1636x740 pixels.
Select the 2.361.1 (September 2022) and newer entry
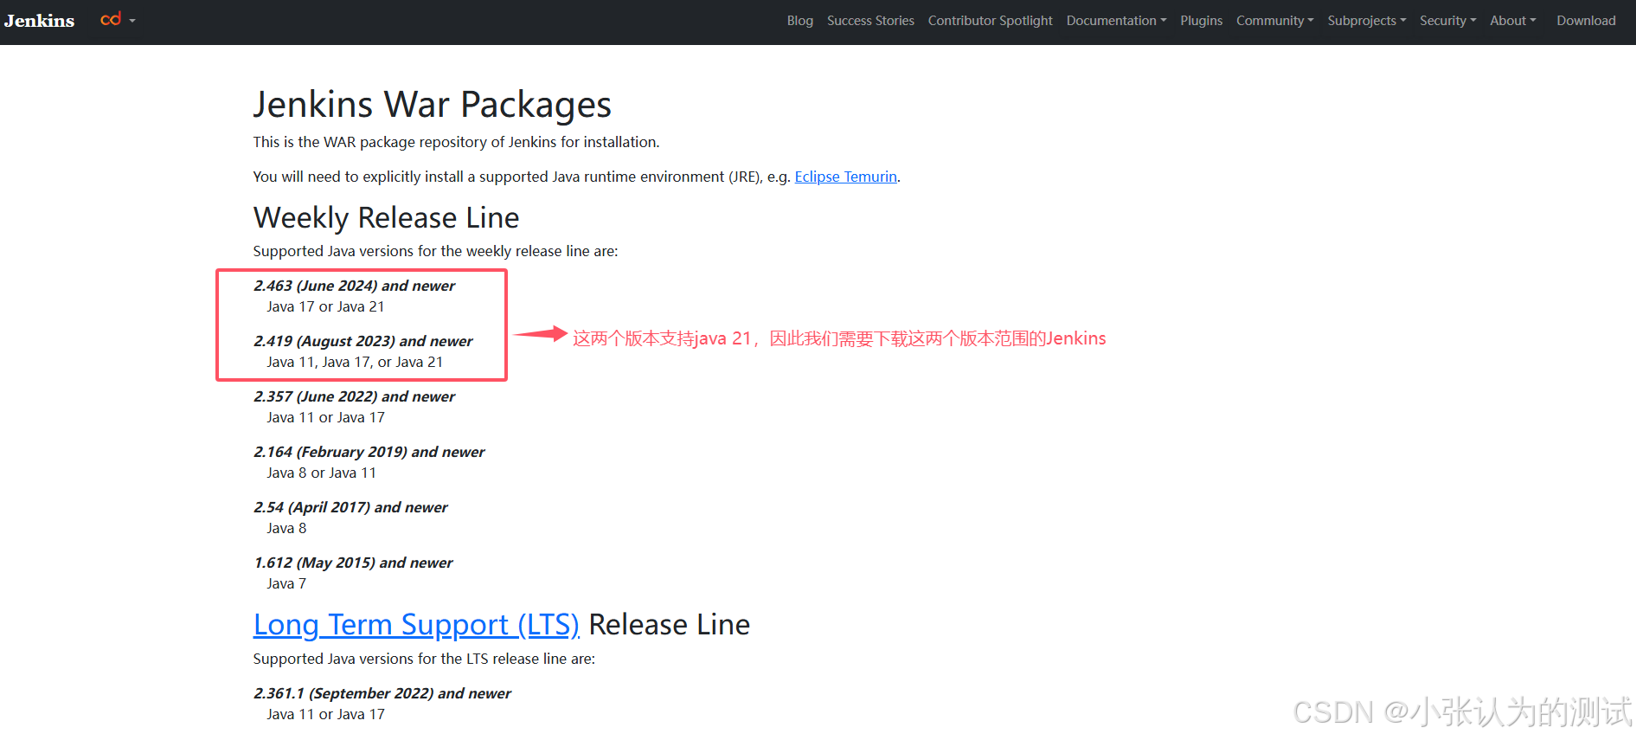[x=382, y=693]
